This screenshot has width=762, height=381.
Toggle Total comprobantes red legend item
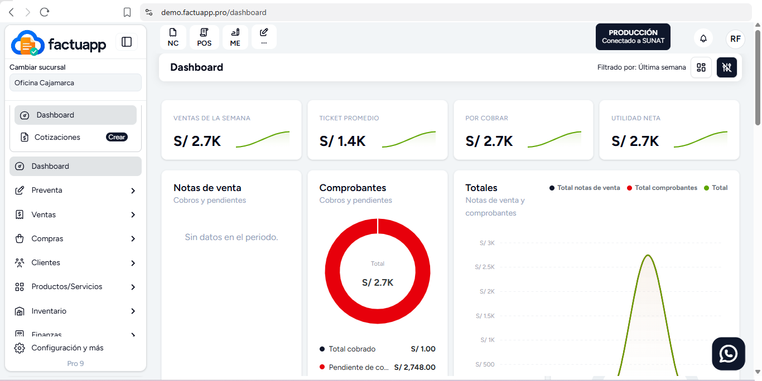click(x=662, y=188)
